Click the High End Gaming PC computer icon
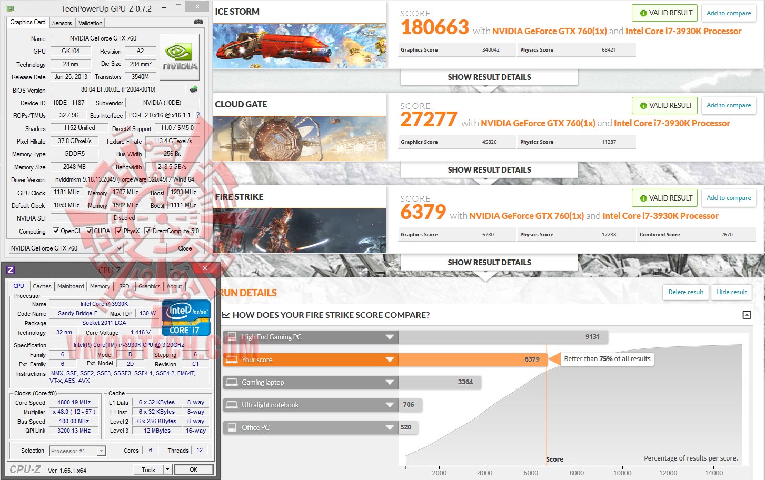 click(x=232, y=337)
